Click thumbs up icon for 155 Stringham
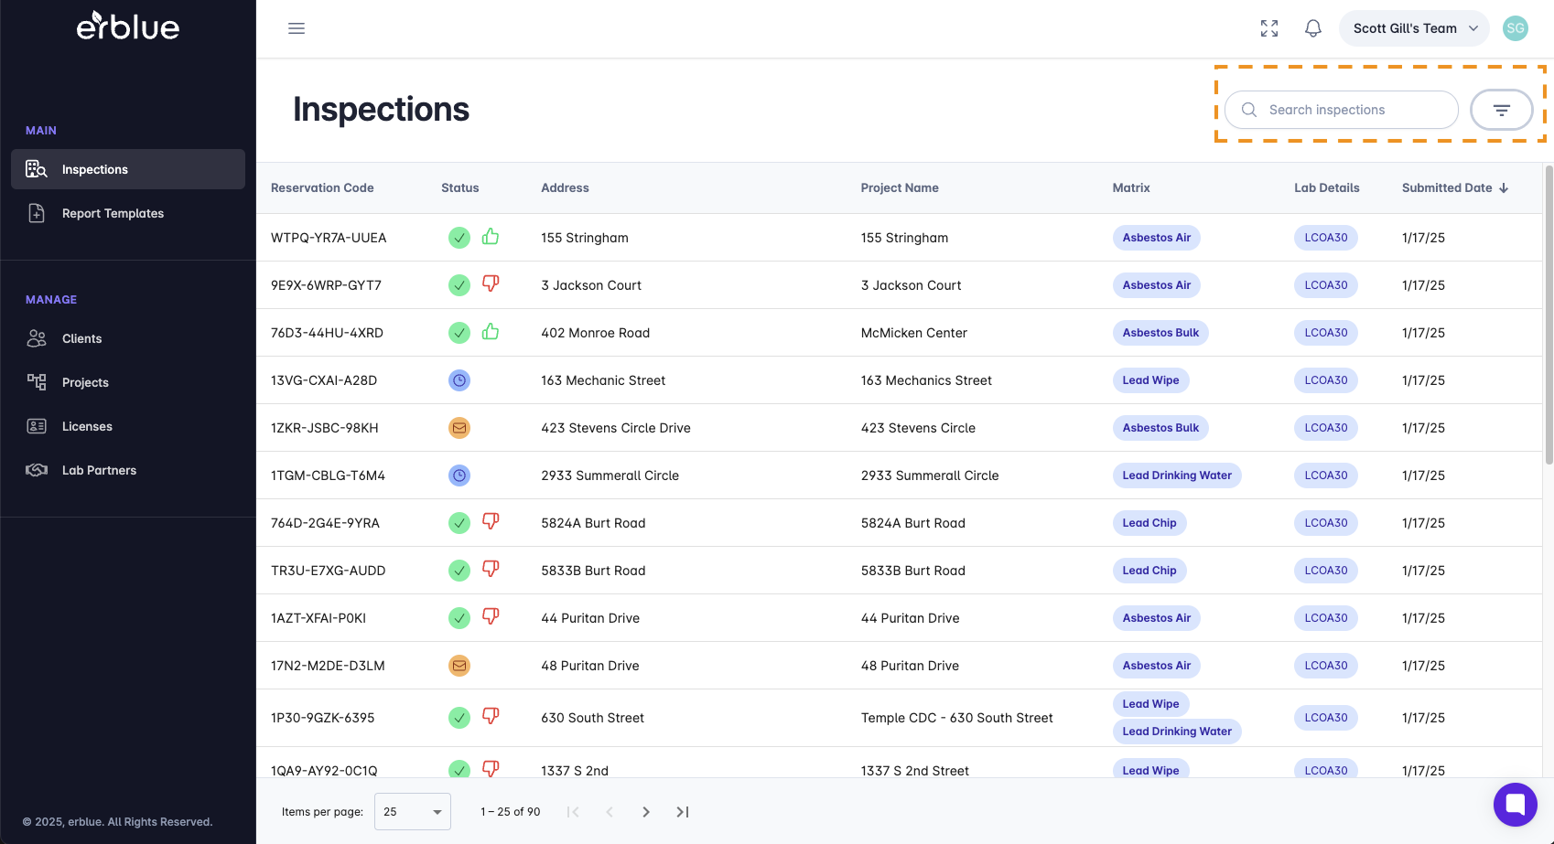This screenshot has height=844, width=1554. (x=491, y=237)
